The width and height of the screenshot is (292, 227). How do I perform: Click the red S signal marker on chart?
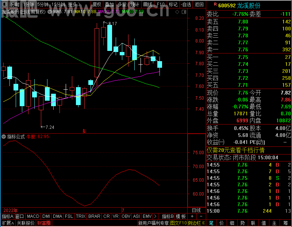pyautogui.click(x=84, y=131)
